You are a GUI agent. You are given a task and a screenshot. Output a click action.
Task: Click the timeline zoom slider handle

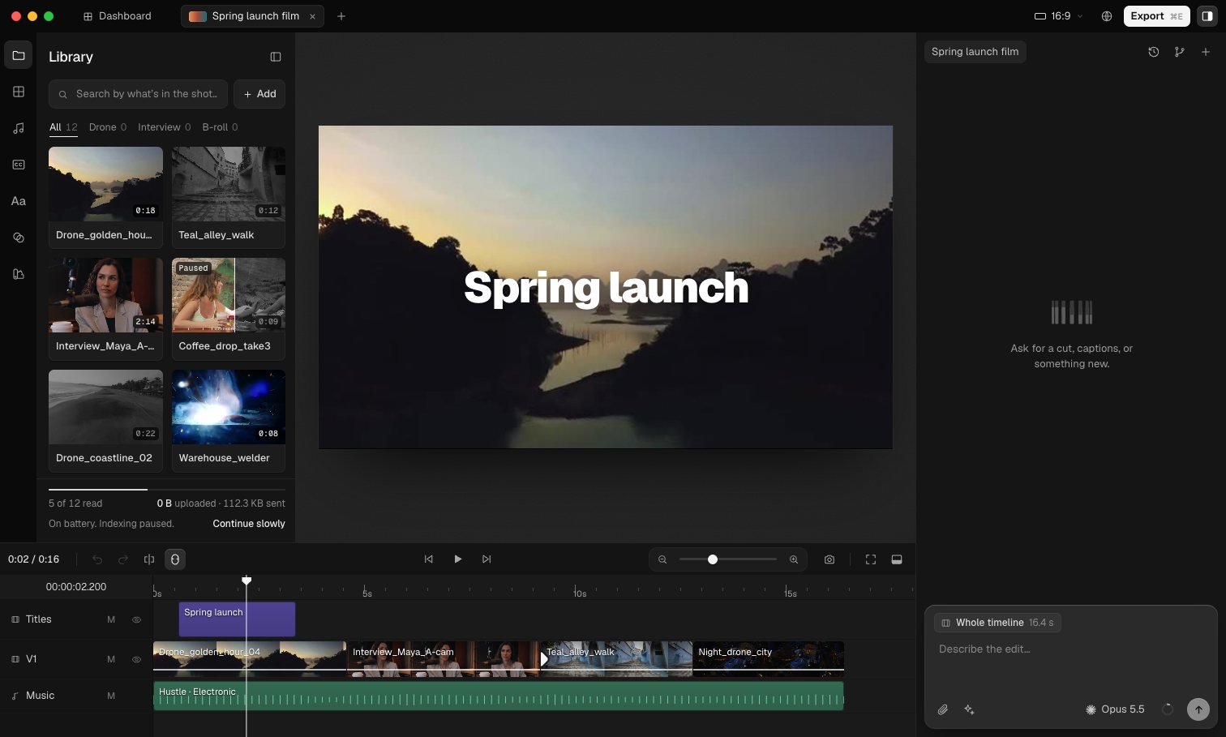click(x=713, y=559)
